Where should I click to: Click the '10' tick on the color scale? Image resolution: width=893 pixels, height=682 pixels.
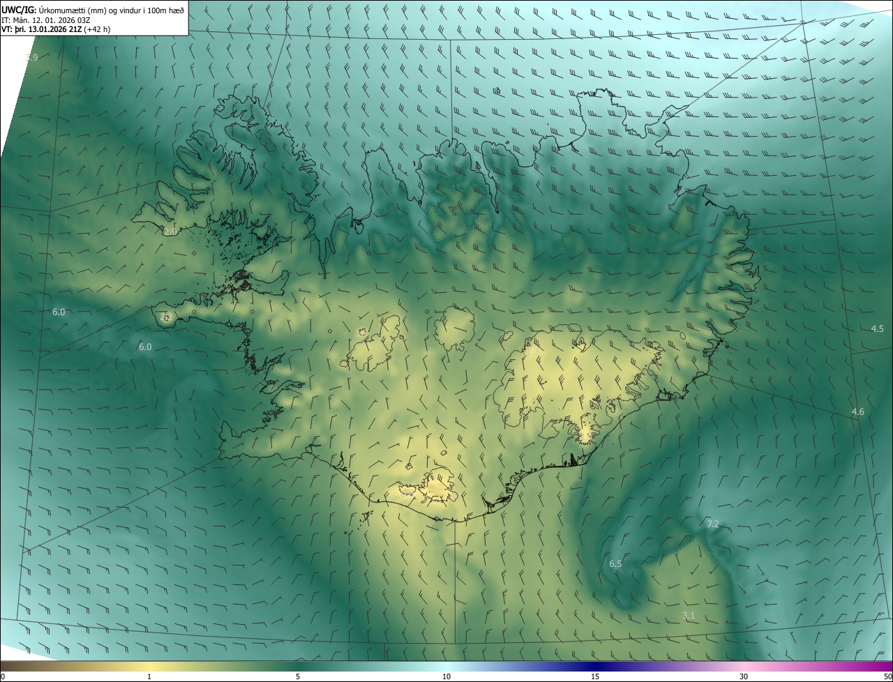(446, 677)
